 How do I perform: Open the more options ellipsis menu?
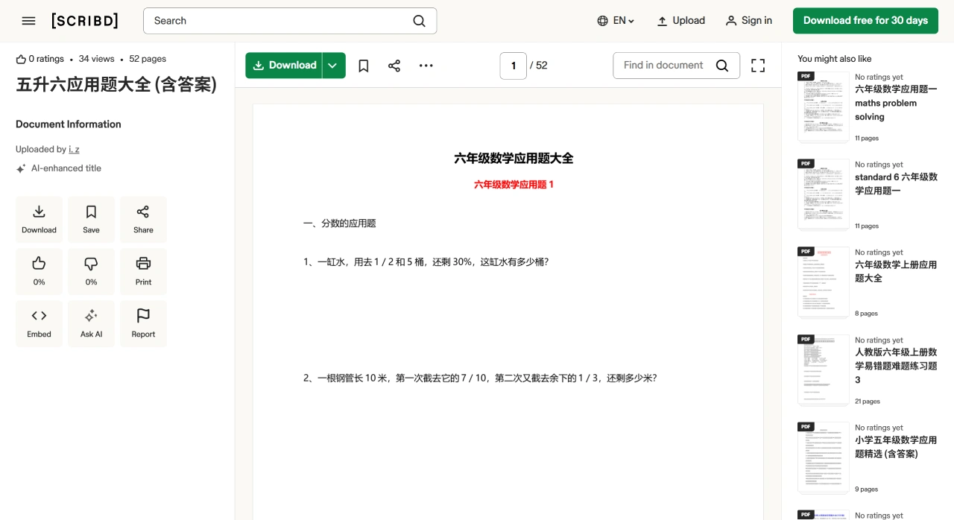pyautogui.click(x=426, y=66)
